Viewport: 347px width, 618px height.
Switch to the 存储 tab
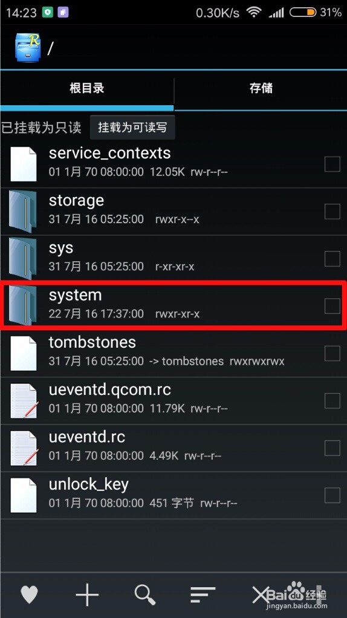pyautogui.click(x=261, y=88)
